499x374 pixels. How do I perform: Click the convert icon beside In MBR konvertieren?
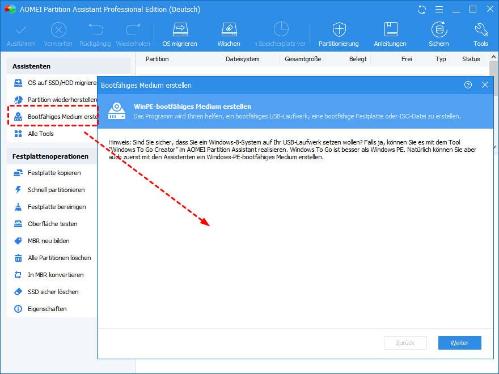coord(18,275)
